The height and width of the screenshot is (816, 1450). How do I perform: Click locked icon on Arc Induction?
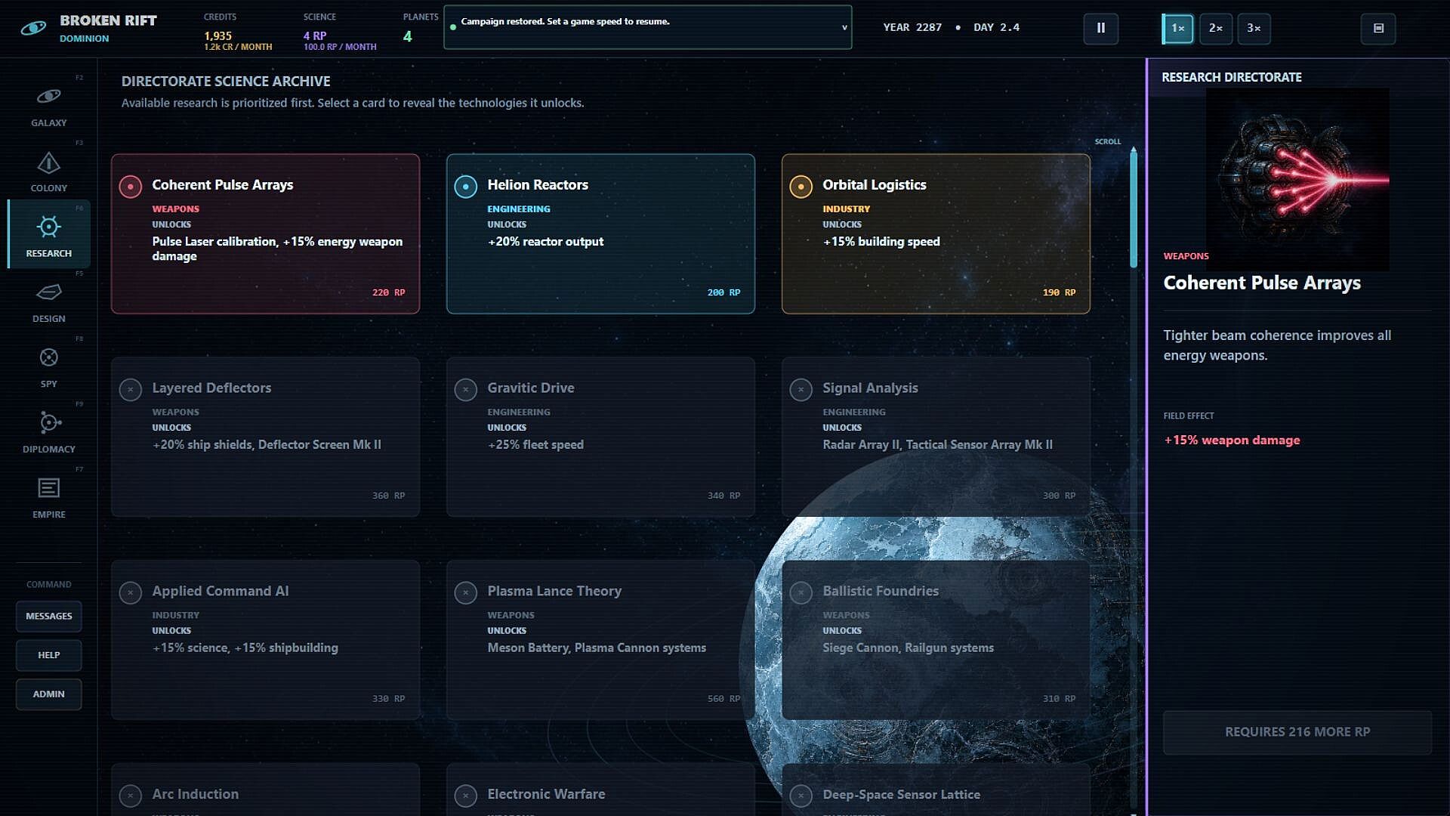[x=130, y=796]
